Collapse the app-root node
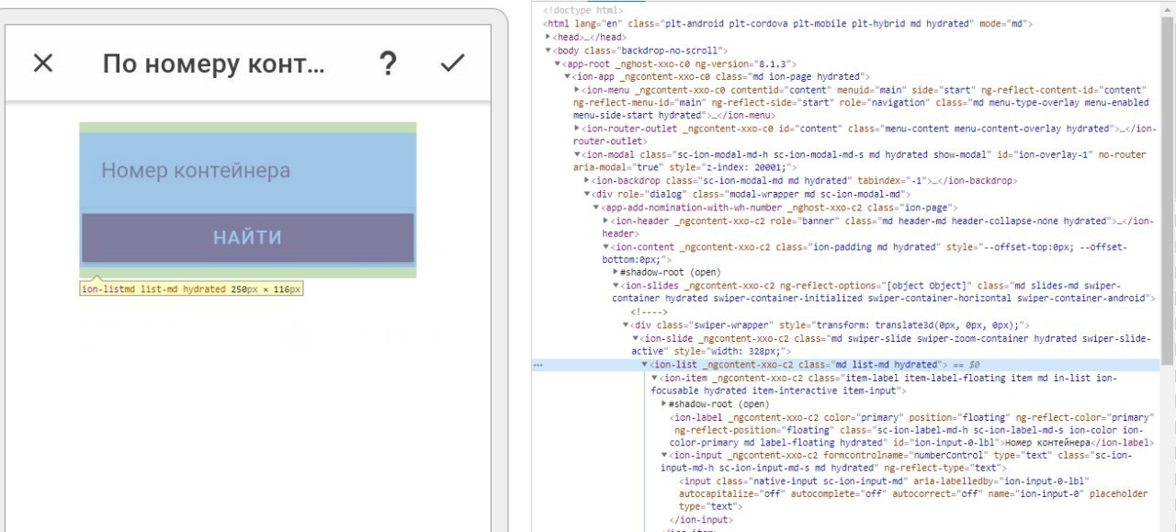The width and height of the screenshot is (1176, 532). pos(558,63)
